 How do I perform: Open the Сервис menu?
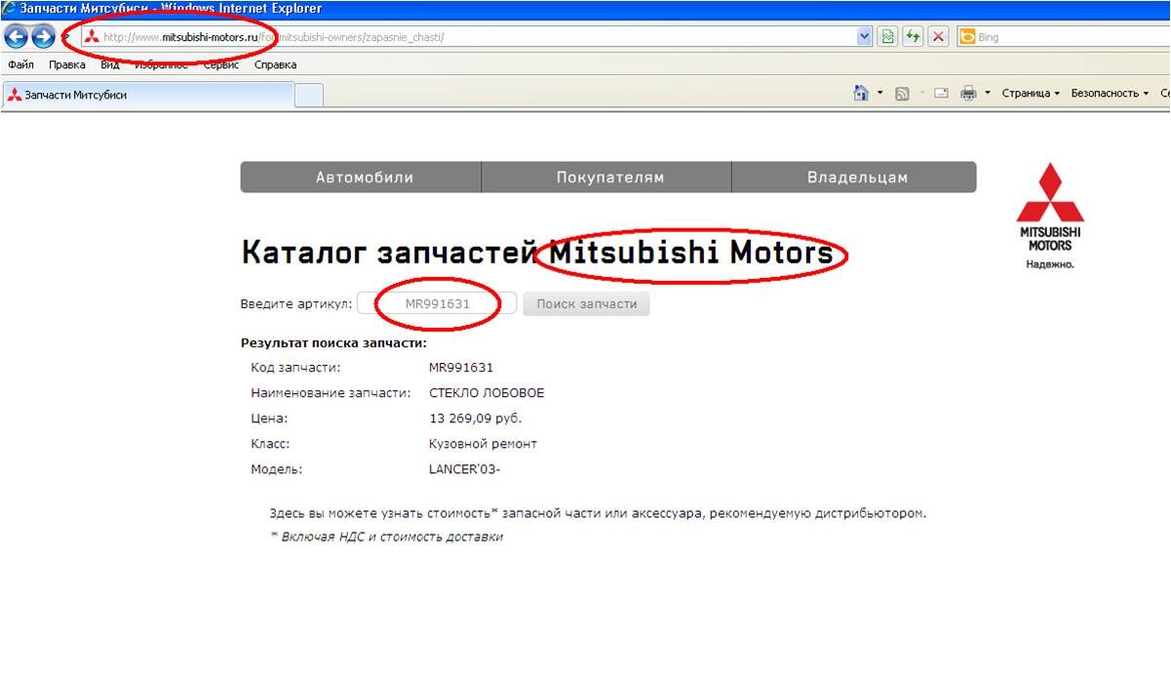point(221,64)
